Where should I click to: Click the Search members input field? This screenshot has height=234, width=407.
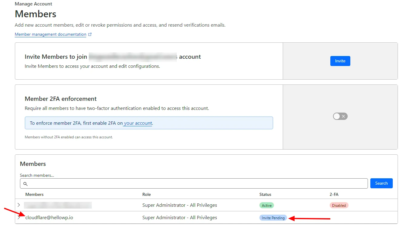coord(194,183)
